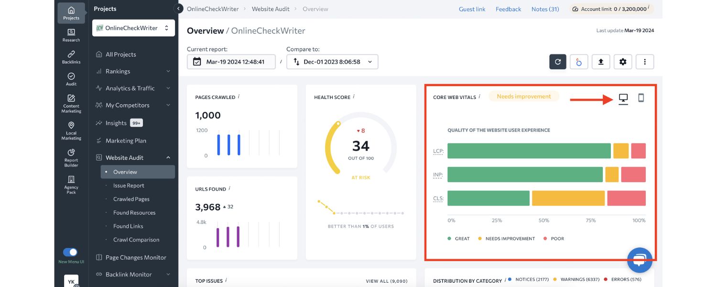Switch Core Web Vitals to mobile view
The height and width of the screenshot is (287, 717).
[641, 97]
